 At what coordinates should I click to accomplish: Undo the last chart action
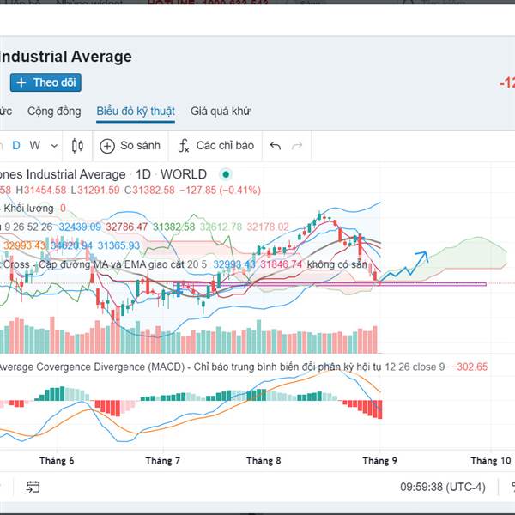pyautogui.click(x=276, y=146)
